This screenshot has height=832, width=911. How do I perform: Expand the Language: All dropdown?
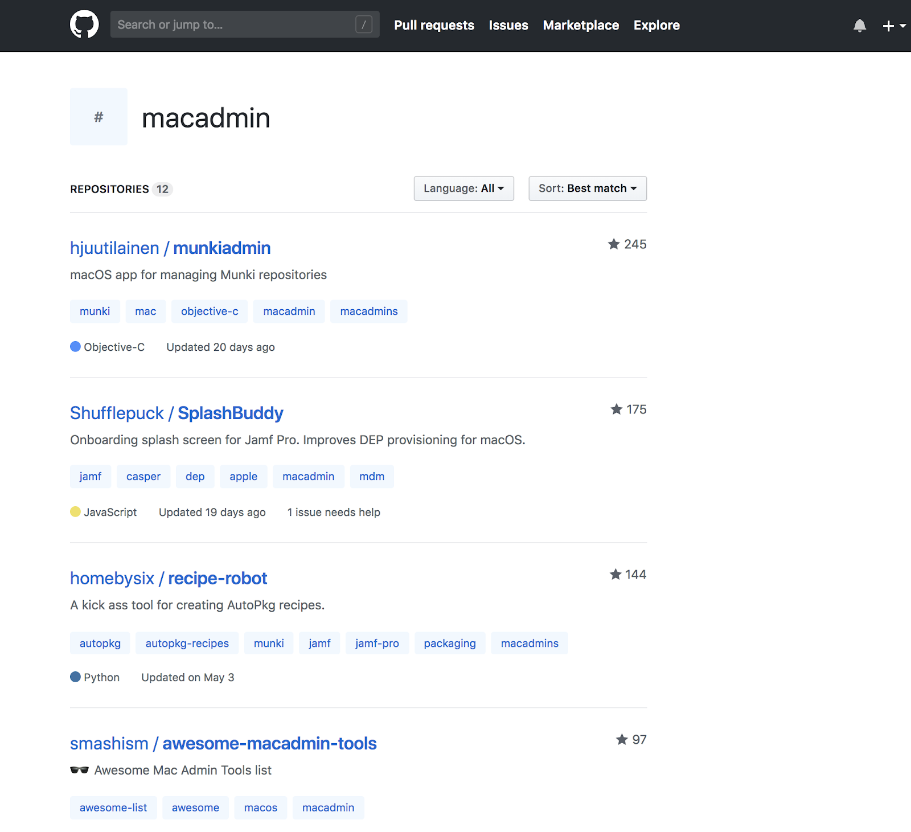tap(463, 188)
